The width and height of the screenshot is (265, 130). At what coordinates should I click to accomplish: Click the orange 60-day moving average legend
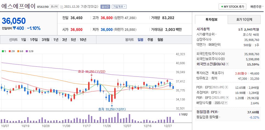20,51
